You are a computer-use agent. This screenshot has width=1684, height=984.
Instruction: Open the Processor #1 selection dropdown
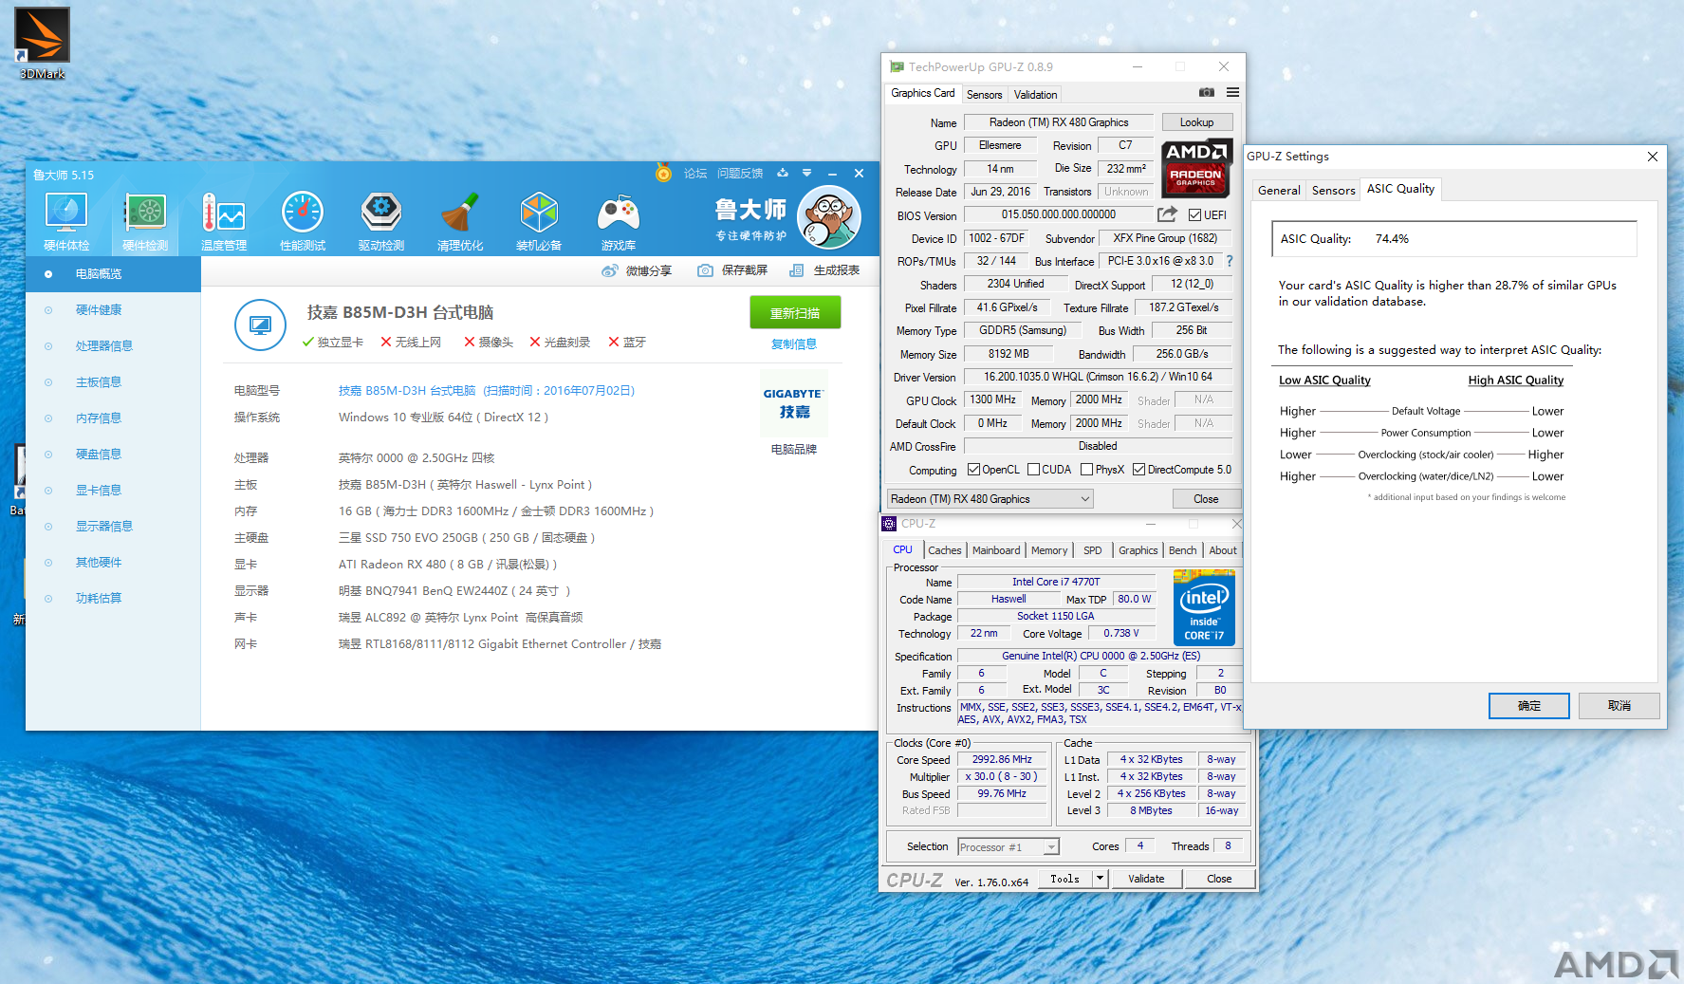coord(1008,847)
